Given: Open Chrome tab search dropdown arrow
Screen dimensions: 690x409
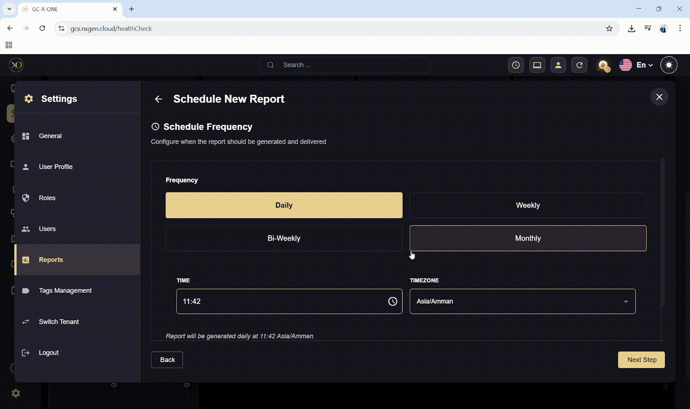Looking at the screenshot, I should click(x=9, y=9).
